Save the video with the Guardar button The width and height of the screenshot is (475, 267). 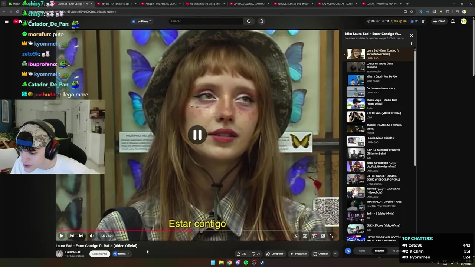click(x=320, y=254)
